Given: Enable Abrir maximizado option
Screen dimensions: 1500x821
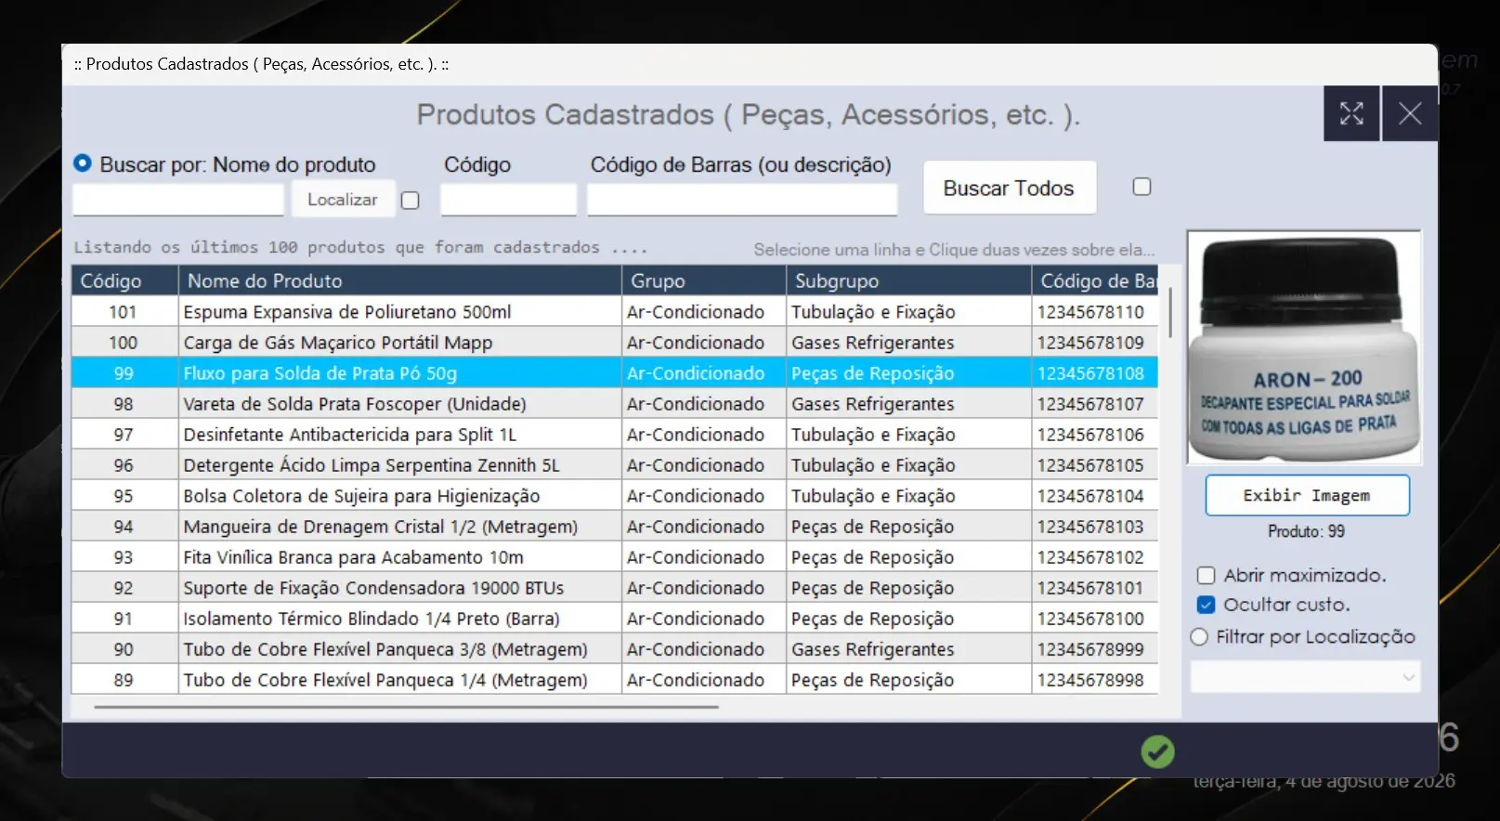Looking at the screenshot, I should click(x=1206, y=575).
